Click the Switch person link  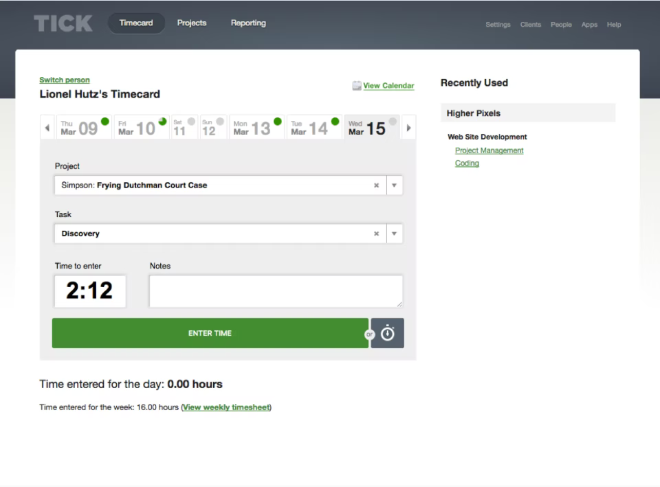point(65,80)
